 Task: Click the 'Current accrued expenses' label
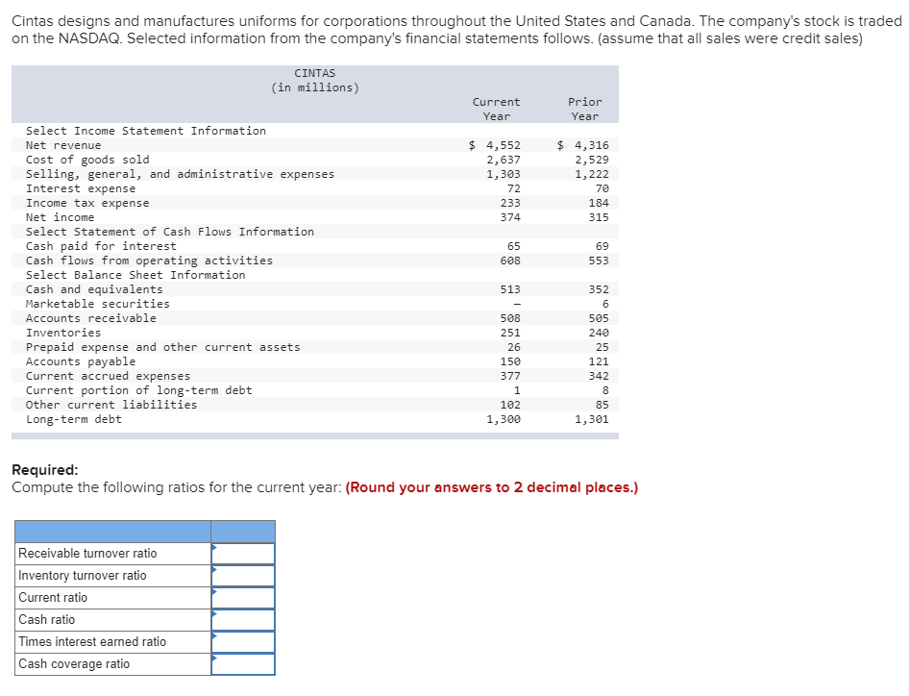(x=108, y=376)
